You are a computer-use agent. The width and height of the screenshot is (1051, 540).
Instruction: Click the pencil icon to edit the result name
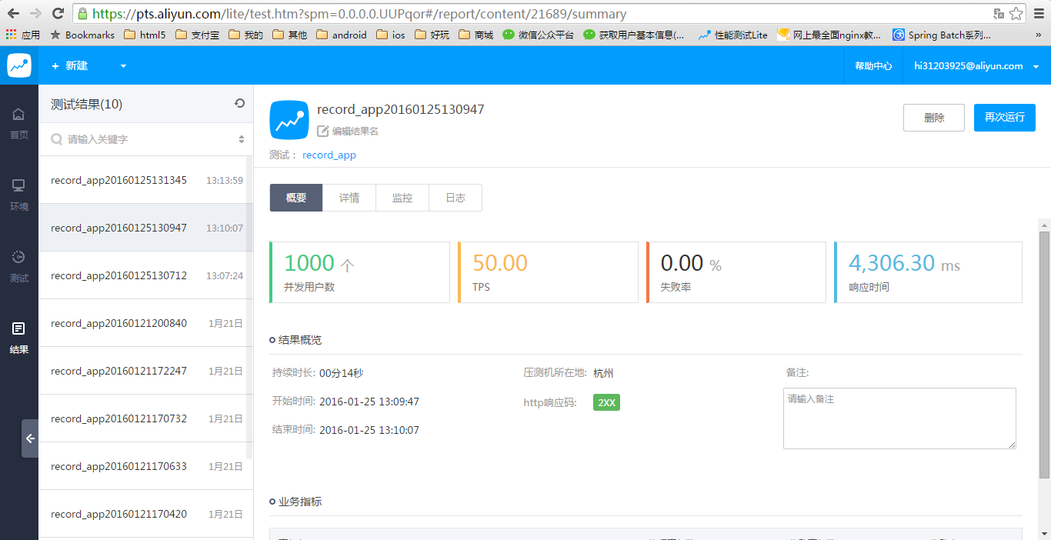(323, 131)
